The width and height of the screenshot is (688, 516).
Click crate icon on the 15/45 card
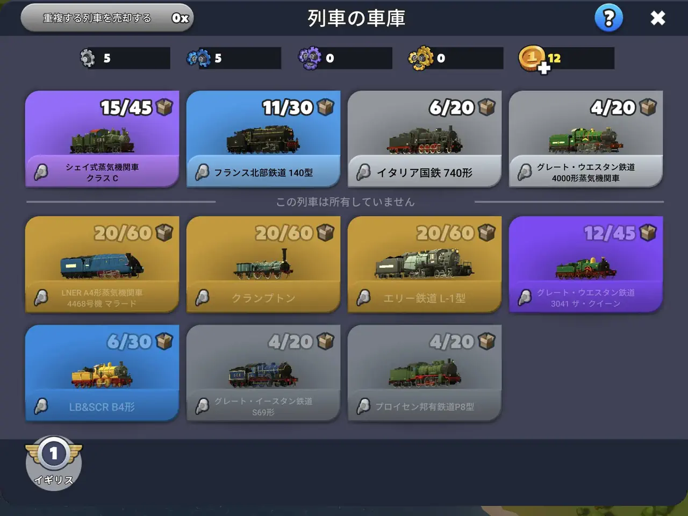164,107
